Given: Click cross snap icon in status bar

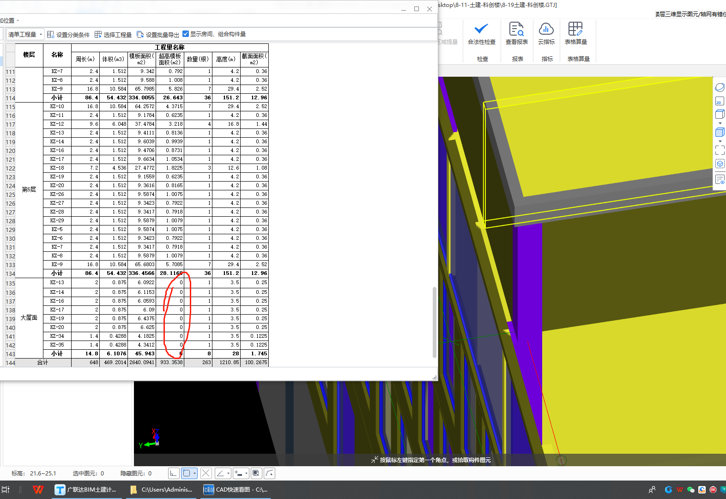Looking at the screenshot, I should (206, 473).
